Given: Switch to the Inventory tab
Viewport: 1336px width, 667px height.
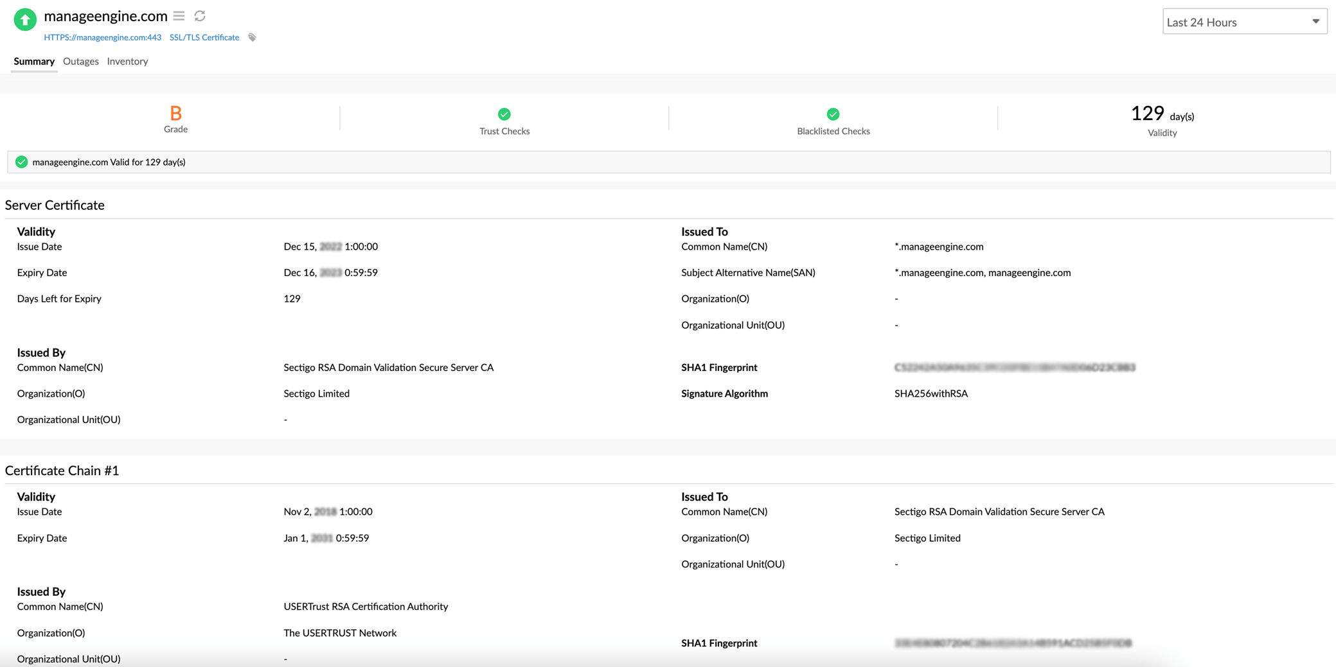Looking at the screenshot, I should coord(127,62).
